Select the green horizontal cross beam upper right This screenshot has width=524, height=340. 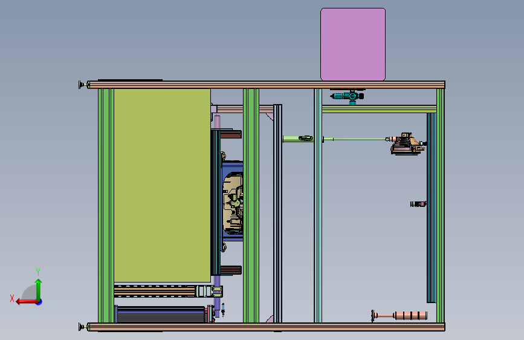tap(379, 109)
